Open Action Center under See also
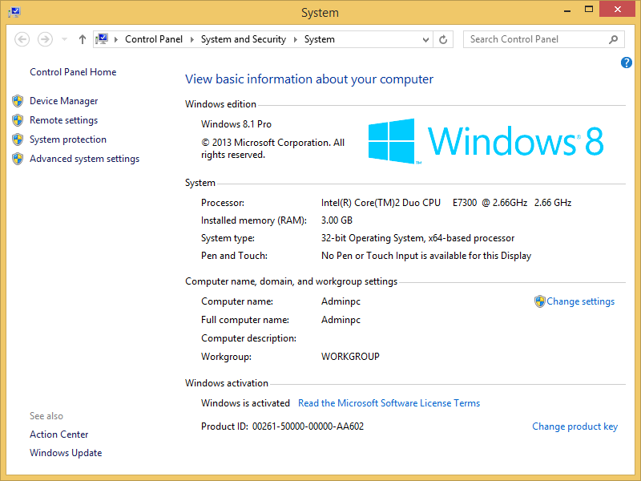The width and height of the screenshot is (641, 481). click(58, 435)
